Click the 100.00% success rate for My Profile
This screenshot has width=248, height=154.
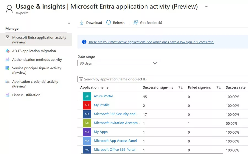pyautogui.click(x=233, y=106)
